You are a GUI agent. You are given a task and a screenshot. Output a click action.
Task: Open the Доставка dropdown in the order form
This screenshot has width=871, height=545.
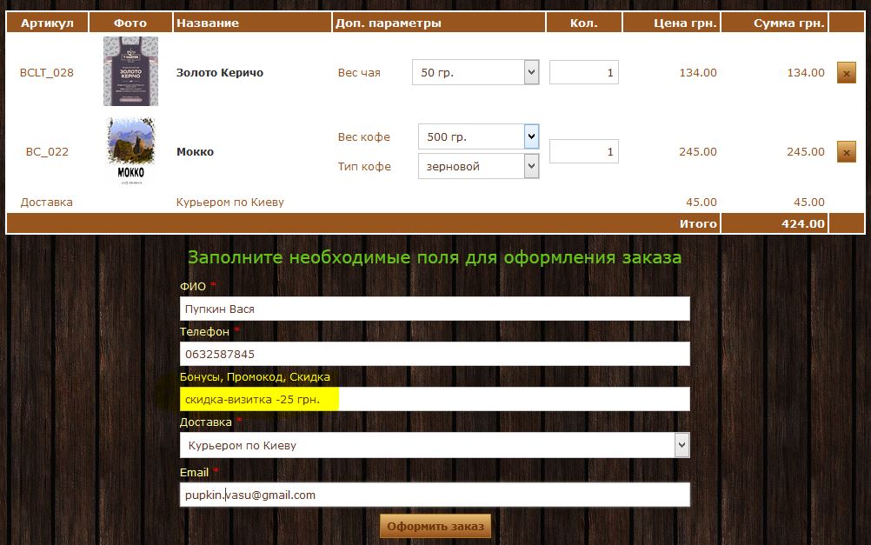coord(434,445)
